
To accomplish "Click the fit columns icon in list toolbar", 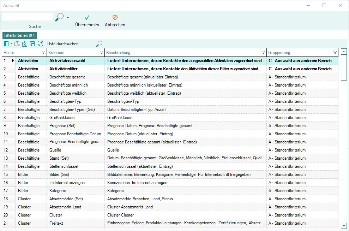I will point(40,44).
